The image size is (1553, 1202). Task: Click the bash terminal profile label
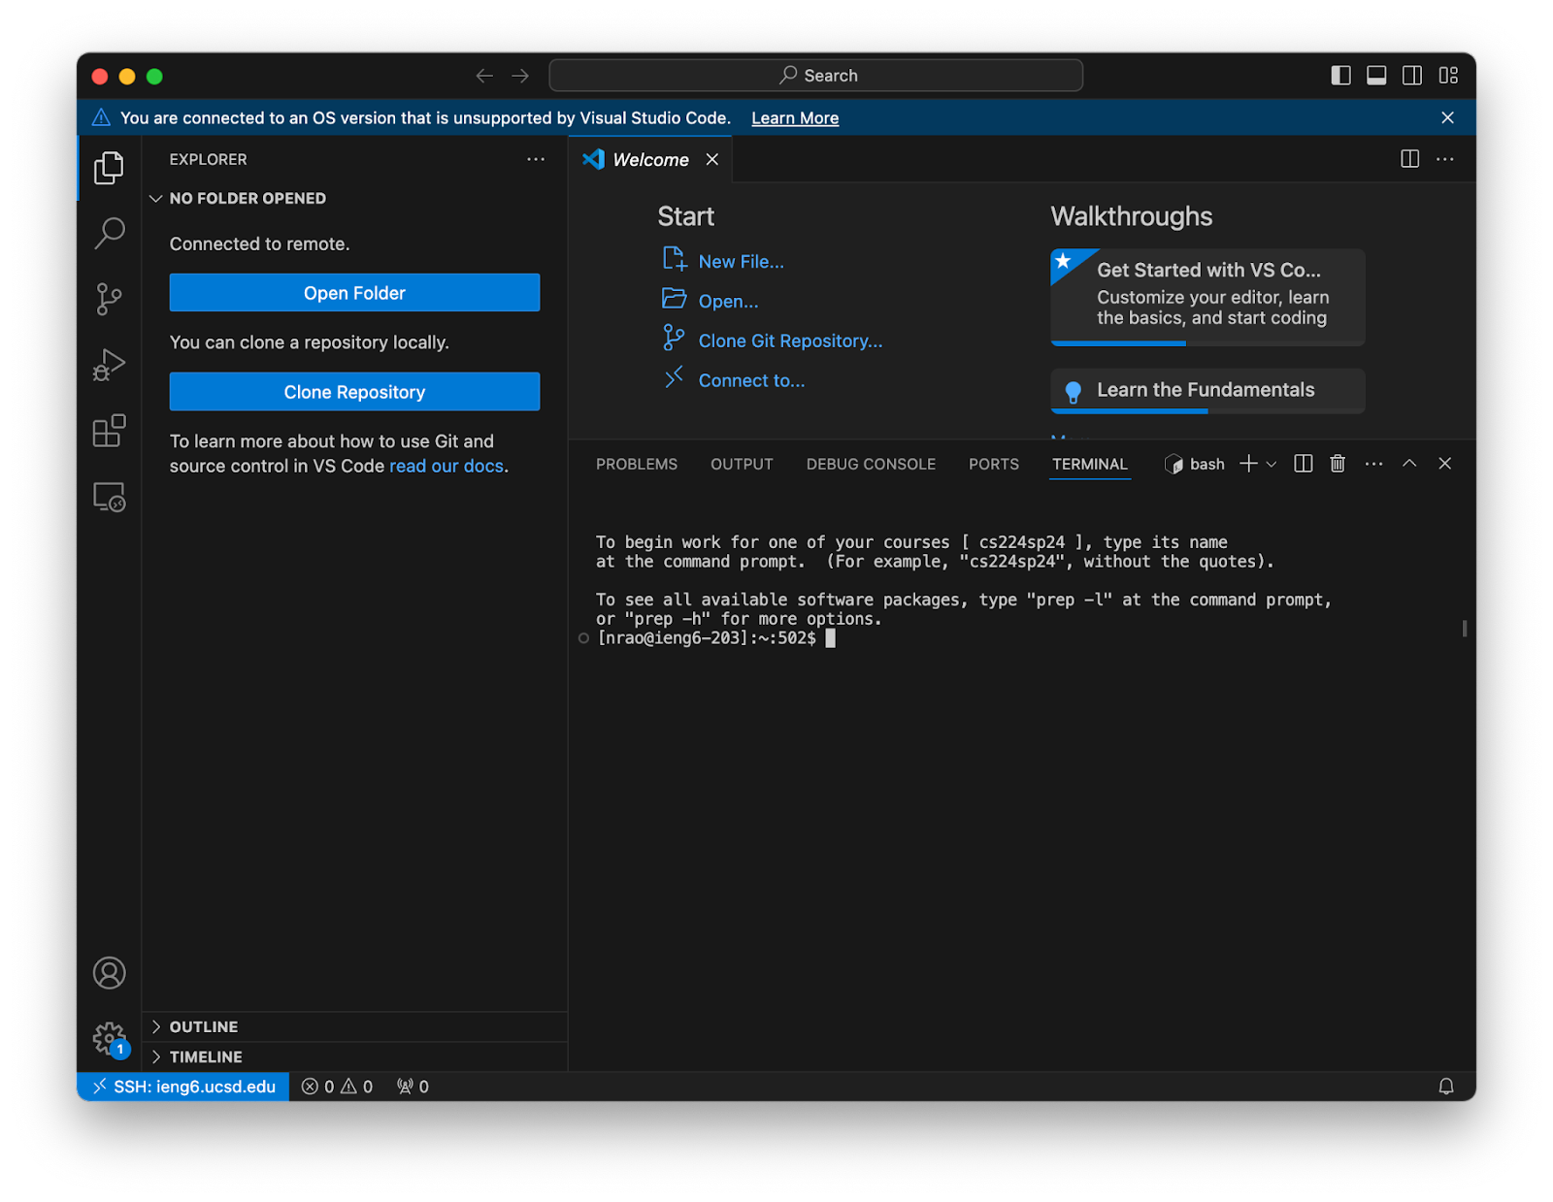[1195, 464]
